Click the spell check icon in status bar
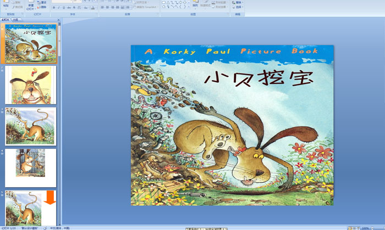 click(x=45, y=228)
